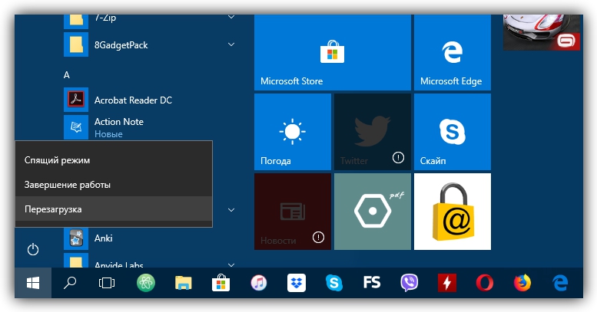597x312 pixels.
Task: Open the yellow padlock email tile
Action: pos(453,212)
